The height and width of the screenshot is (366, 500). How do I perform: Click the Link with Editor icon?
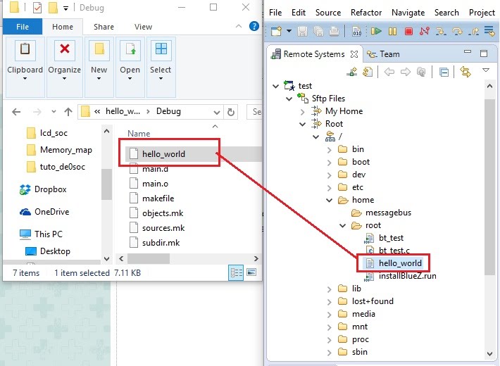click(465, 72)
